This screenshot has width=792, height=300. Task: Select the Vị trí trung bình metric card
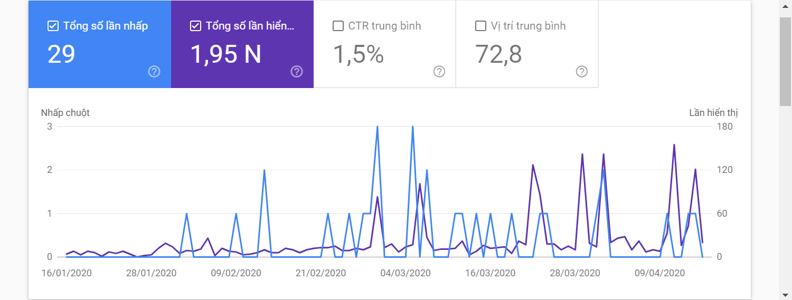point(527,44)
